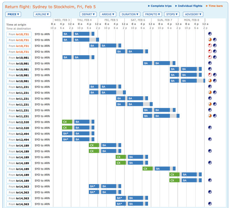This screenshot has height=208, width=230.
Task: Expand the AIRLINE filter dropdown
Action: coord(42,14)
